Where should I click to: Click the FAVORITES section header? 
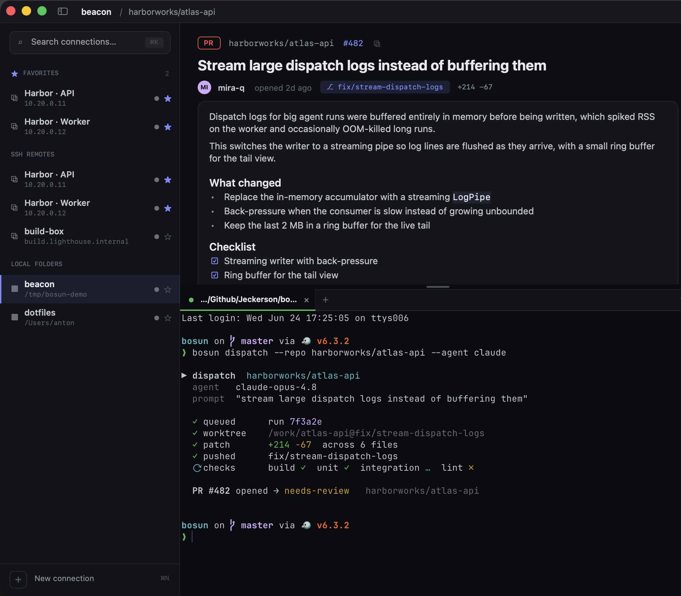click(x=41, y=73)
